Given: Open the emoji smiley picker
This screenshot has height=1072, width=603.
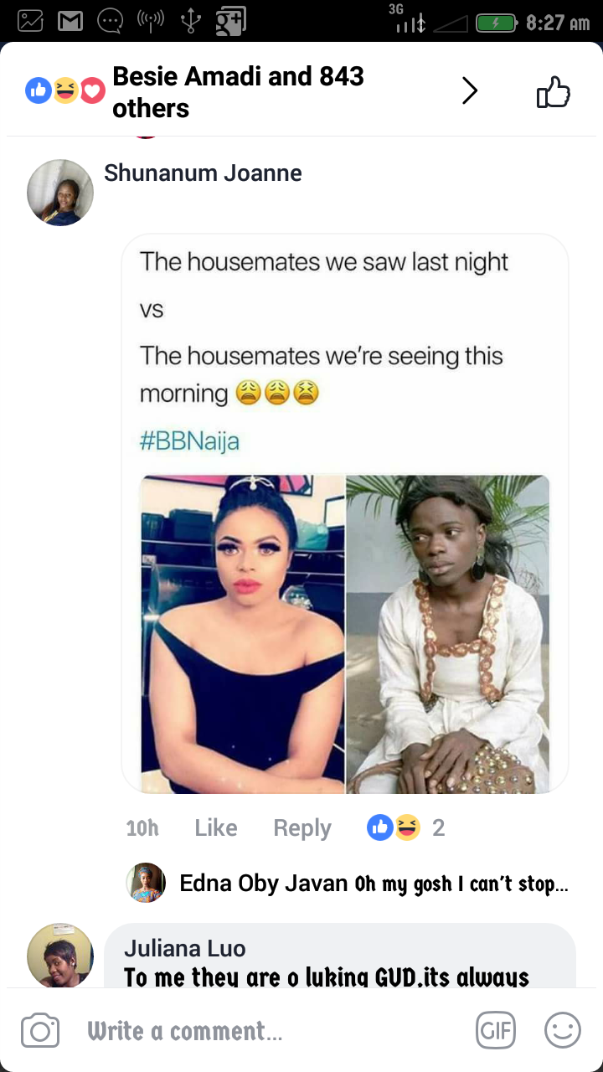Looking at the screenshot, I should point(562,1030).
